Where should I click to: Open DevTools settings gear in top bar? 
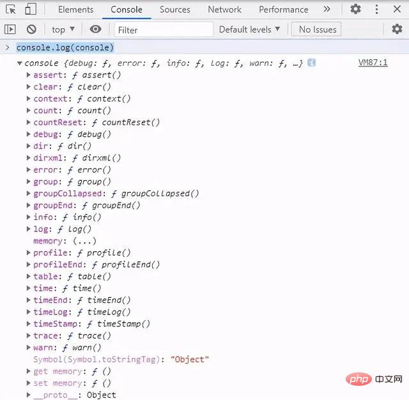pos(355,10)
